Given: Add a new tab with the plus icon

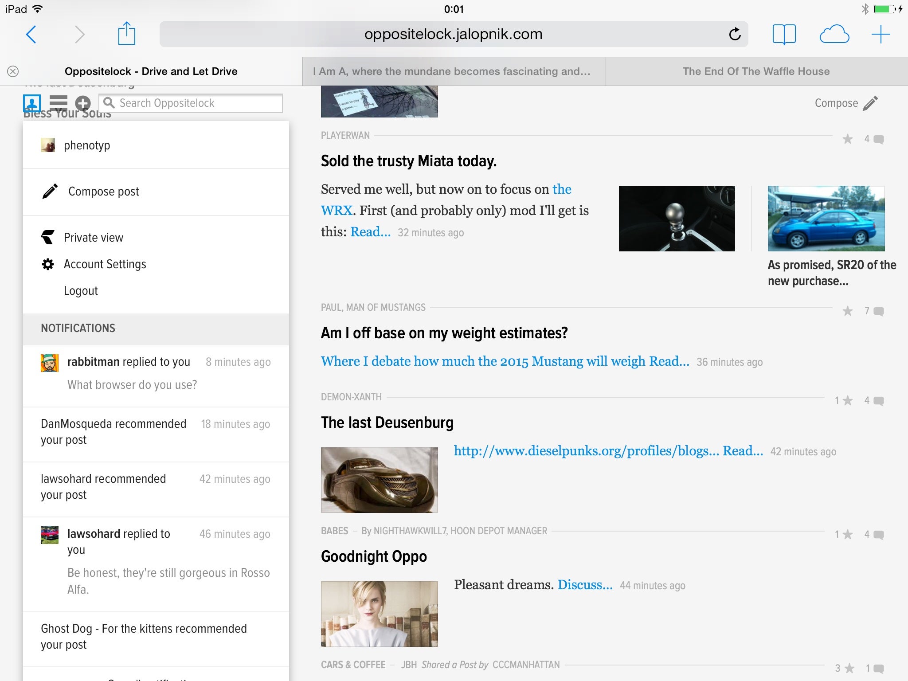Looking at the screenshot, I should (x=881, y=35).
